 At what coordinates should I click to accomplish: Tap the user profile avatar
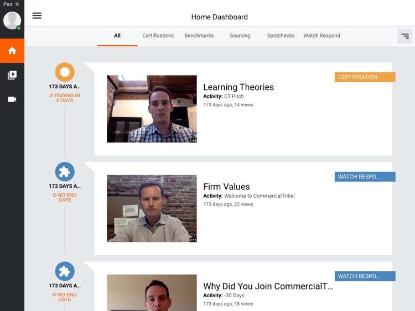pos(12,20)
